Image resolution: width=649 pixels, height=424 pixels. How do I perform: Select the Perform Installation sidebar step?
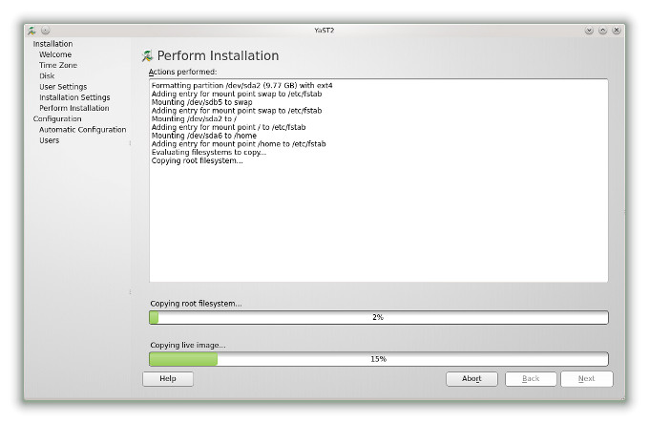coord(74,109)
